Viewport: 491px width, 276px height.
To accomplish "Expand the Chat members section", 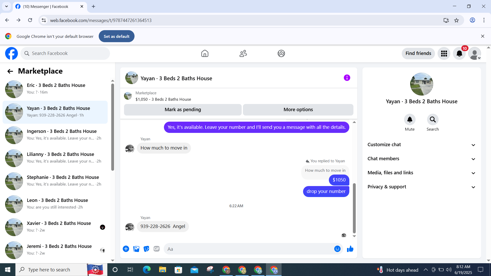I will coord(422,159).
